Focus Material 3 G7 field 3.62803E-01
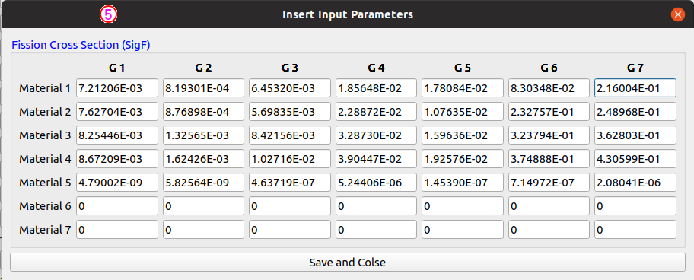This screenshot has height=280, width=694. click(635, 135)
